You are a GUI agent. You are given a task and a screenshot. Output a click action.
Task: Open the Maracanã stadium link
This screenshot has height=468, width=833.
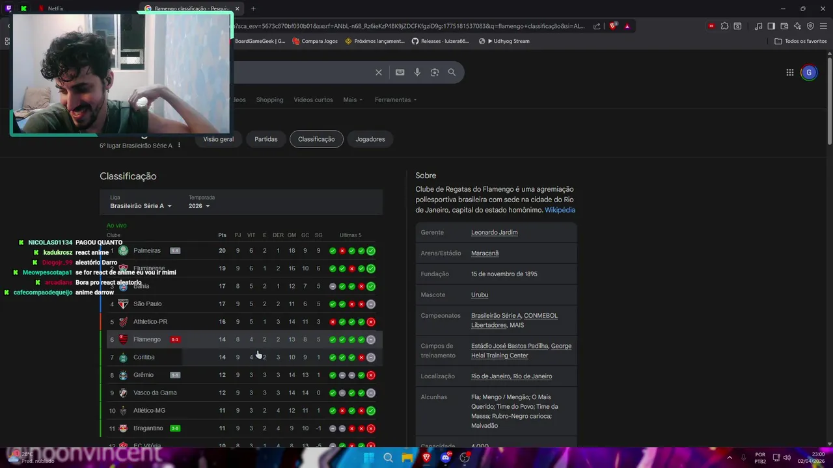[485, 253]
